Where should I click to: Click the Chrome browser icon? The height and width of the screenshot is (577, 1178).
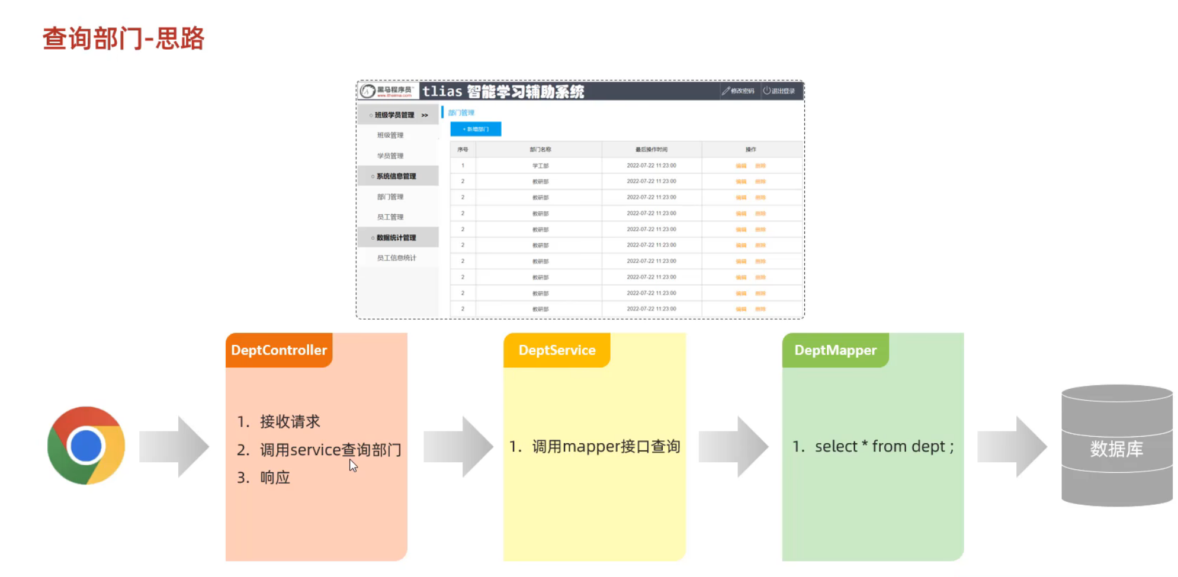pyautogui.click(x=86, y=446)
